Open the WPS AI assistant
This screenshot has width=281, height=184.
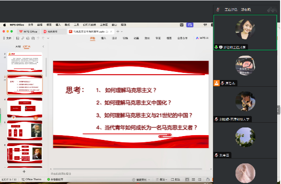pos(202,38)
